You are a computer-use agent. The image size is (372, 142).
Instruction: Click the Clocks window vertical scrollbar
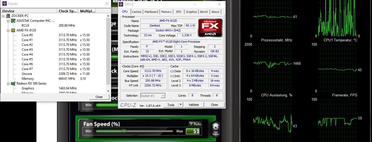108,53
